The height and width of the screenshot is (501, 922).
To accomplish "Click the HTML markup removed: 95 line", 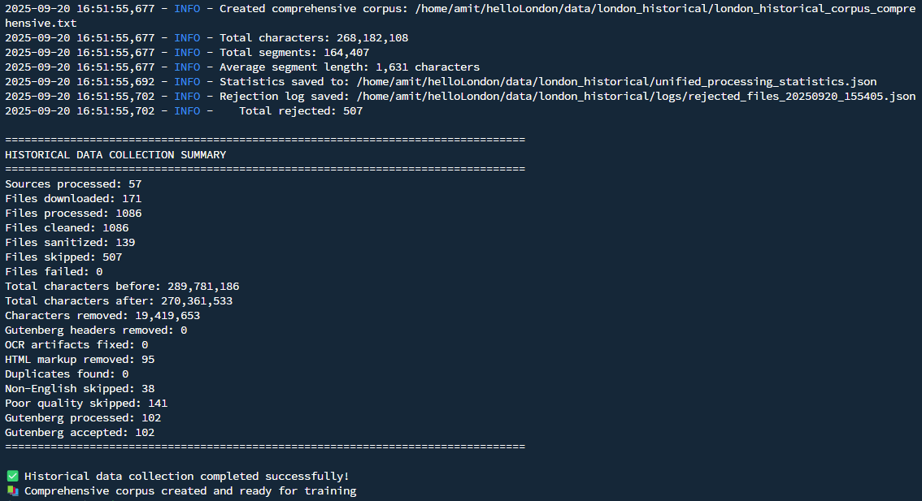I will coord(80,360).
